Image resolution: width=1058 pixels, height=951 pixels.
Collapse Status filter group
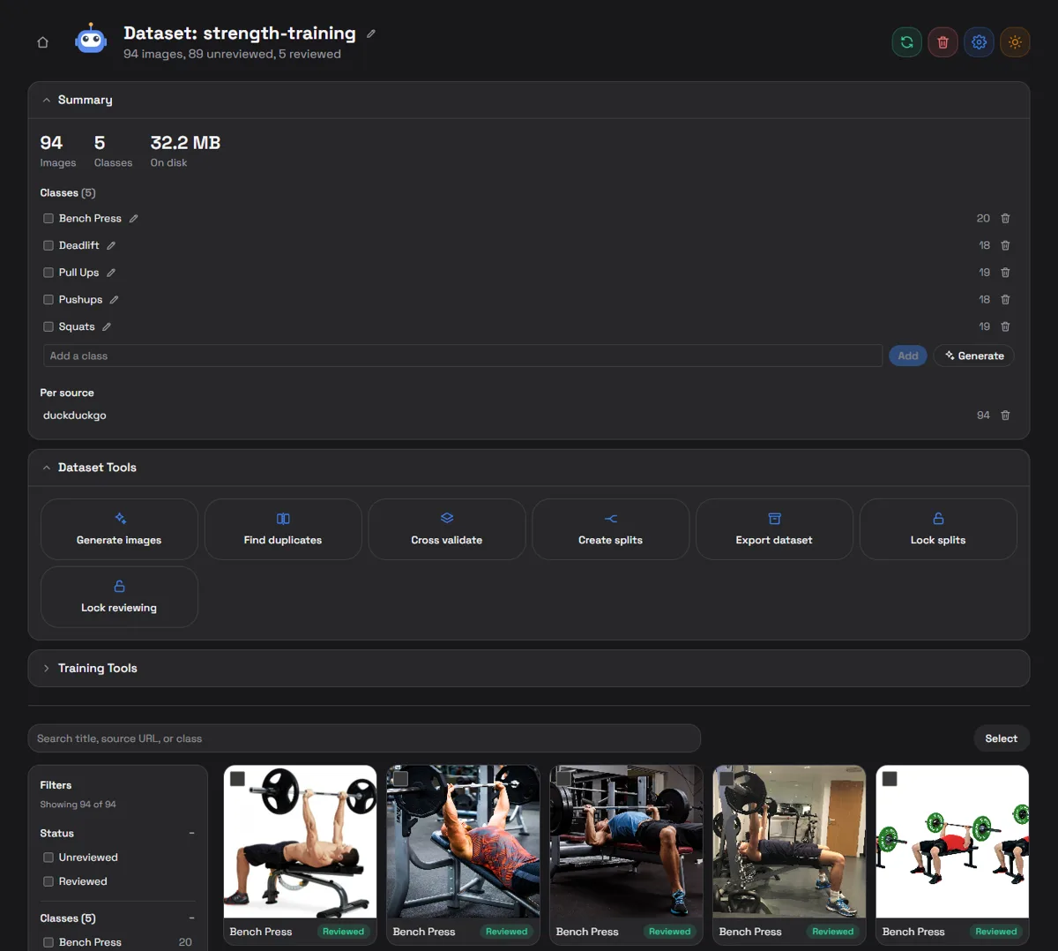[191, 834]
